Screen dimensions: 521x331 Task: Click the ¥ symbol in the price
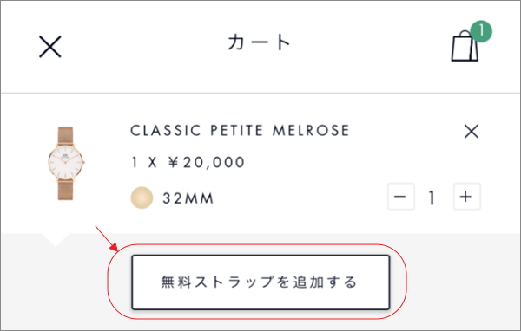point(174,163)
